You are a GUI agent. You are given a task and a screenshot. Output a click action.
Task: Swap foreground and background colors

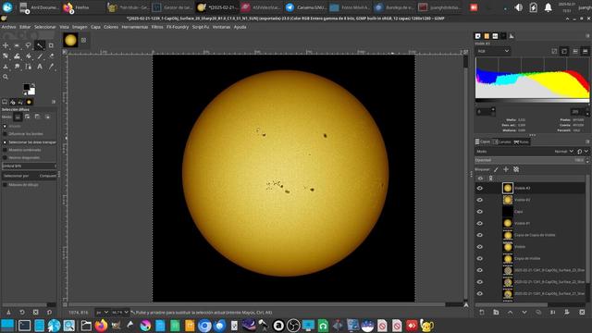[x=33, y=85]
